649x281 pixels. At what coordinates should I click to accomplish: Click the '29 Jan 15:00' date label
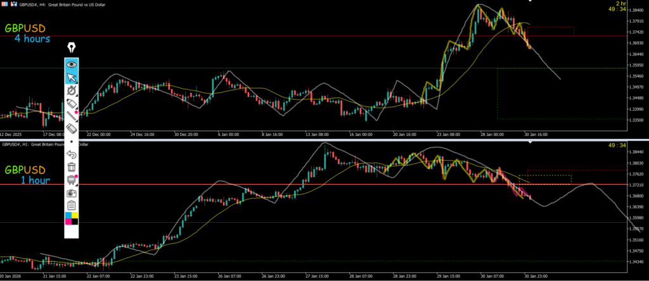[450, 275]
